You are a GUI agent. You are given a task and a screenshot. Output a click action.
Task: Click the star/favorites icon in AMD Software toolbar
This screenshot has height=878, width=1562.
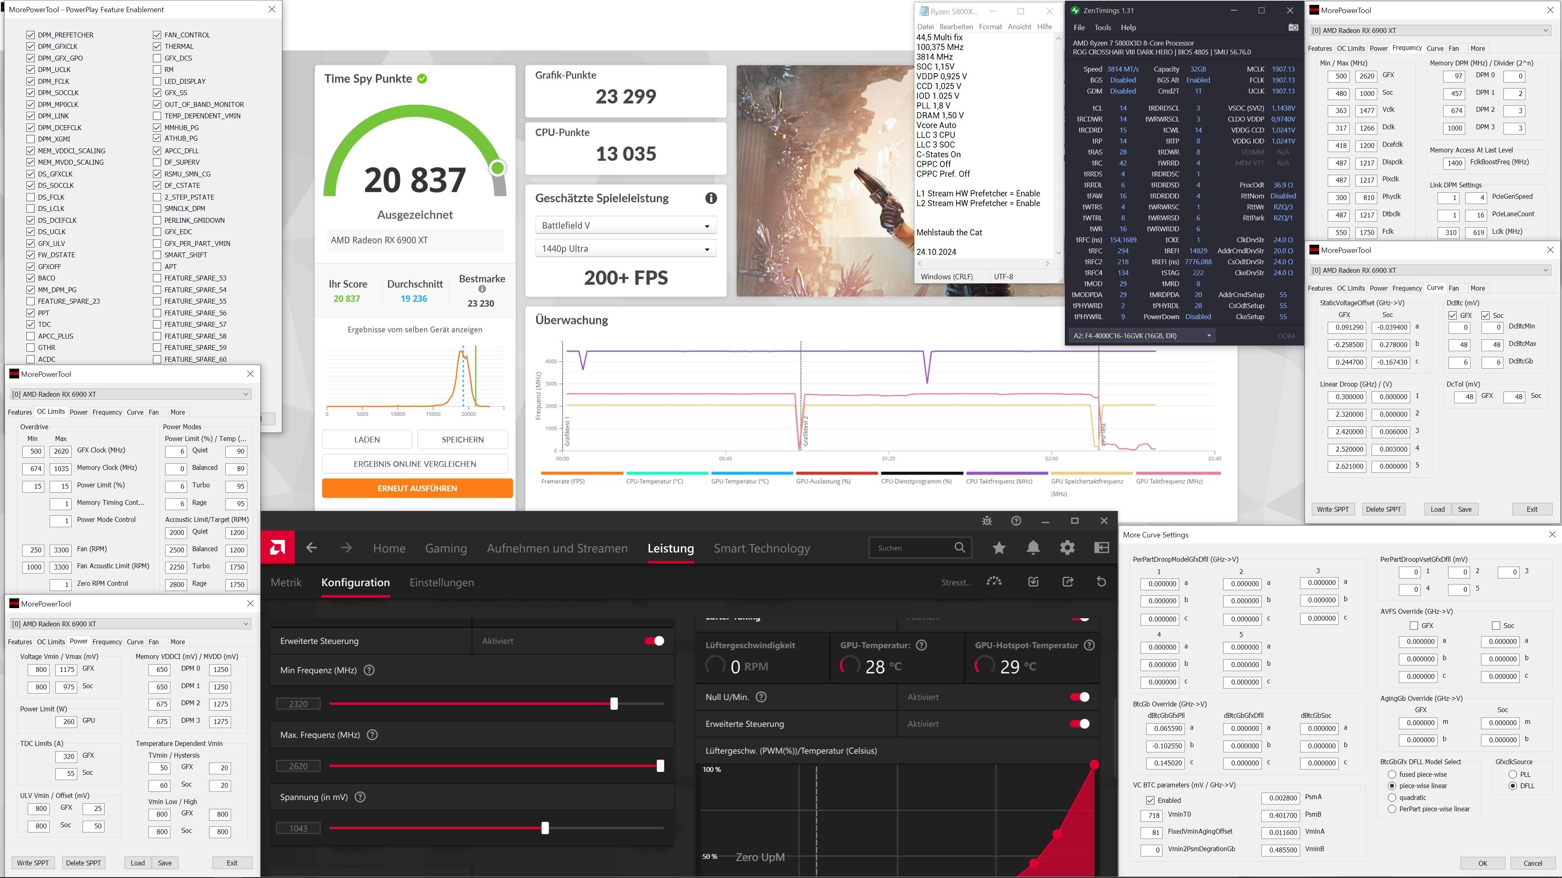click(999, 548)
